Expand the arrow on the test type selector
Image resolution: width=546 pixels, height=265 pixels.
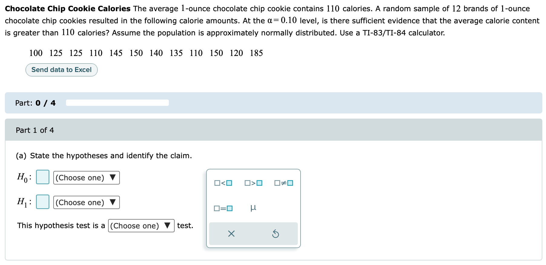pos(167,226)
